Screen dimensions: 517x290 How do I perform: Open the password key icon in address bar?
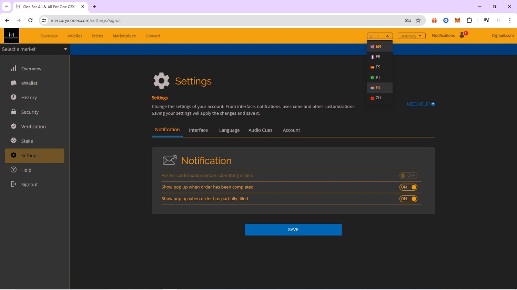coord(408,20)
